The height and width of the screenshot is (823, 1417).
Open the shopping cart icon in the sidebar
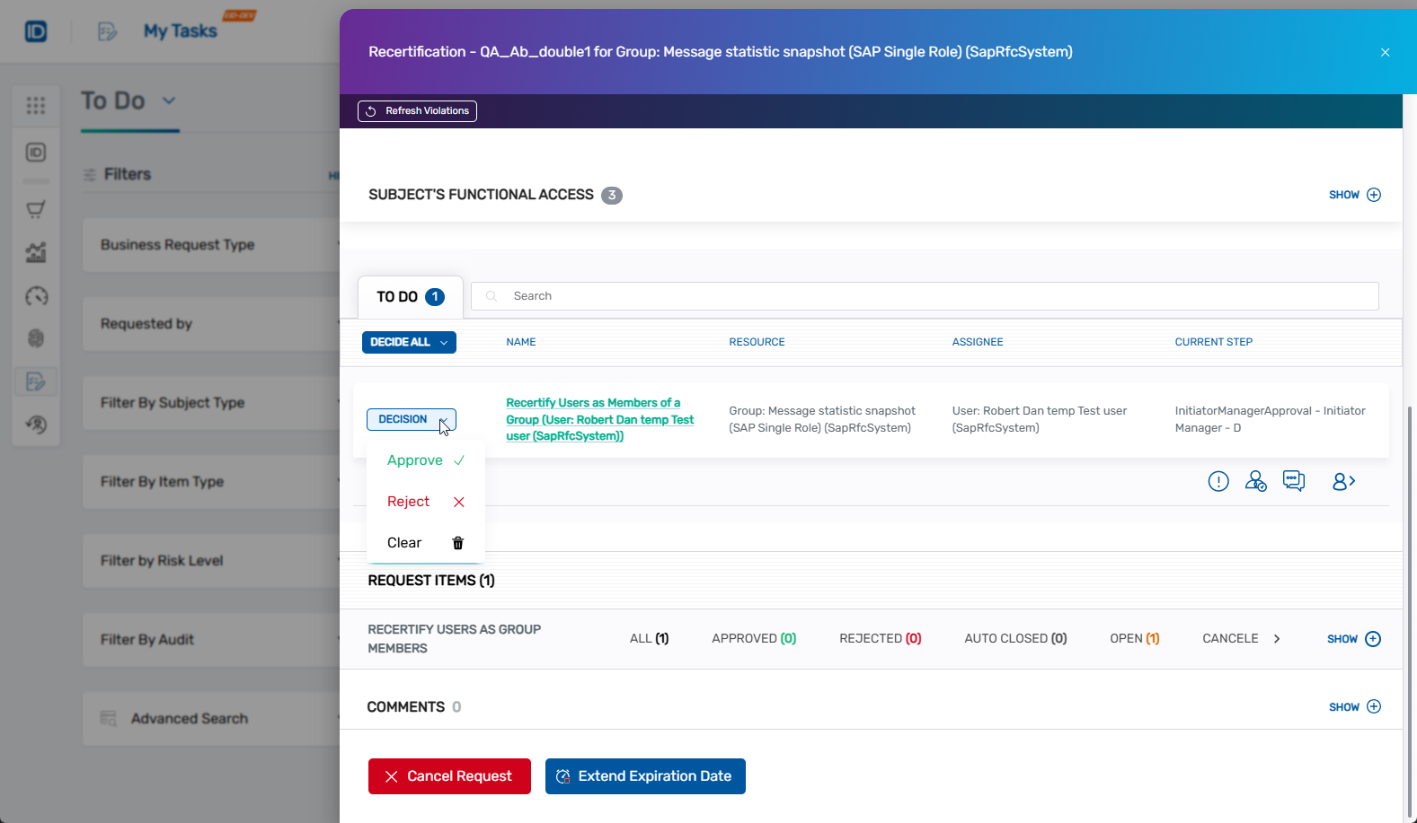tap(36, 210)
